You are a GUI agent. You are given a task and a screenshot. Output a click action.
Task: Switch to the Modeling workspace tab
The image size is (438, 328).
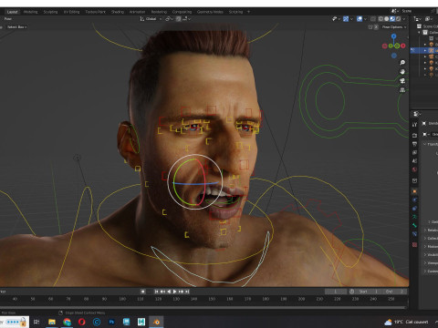[30, 12]
